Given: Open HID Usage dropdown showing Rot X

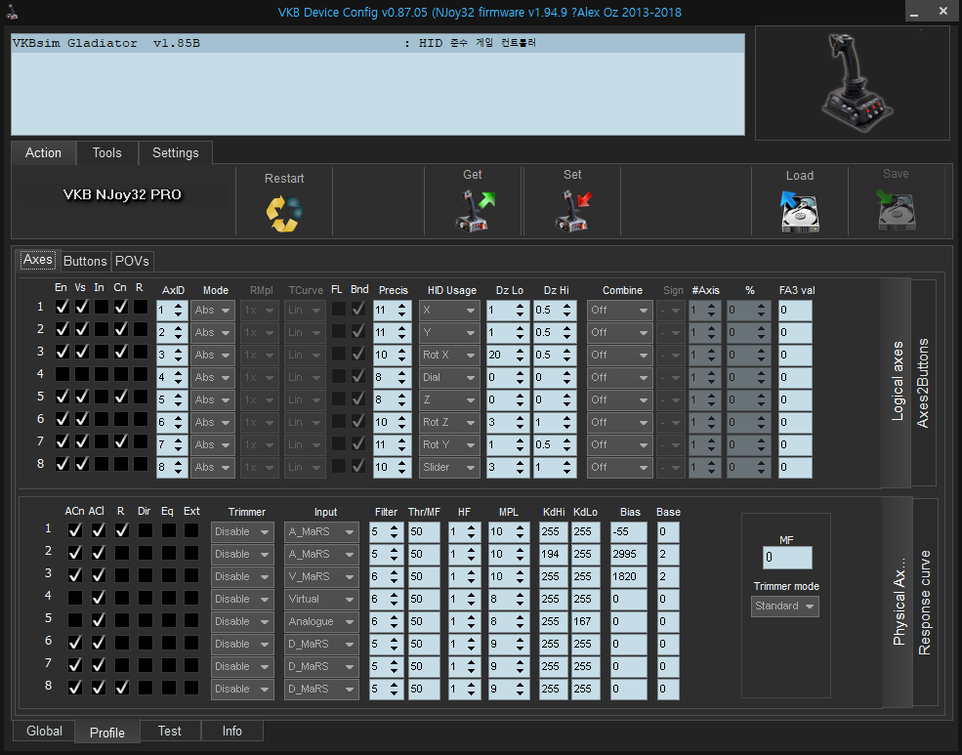Looking at the screenshot, I should (x=449, y=356).
